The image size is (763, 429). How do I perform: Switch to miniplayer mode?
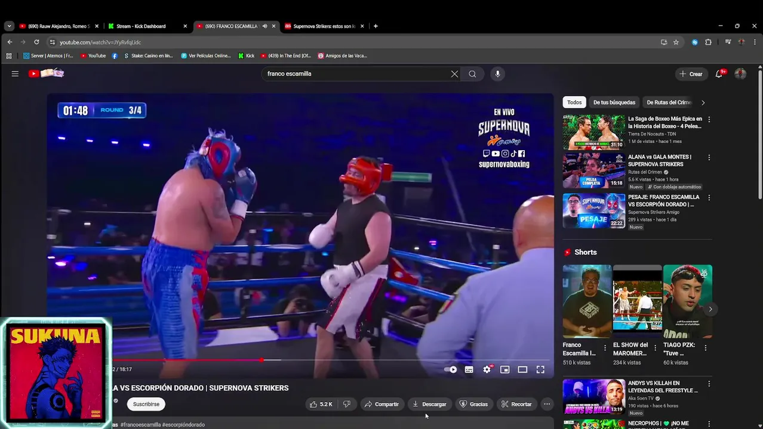pos(505,369)
